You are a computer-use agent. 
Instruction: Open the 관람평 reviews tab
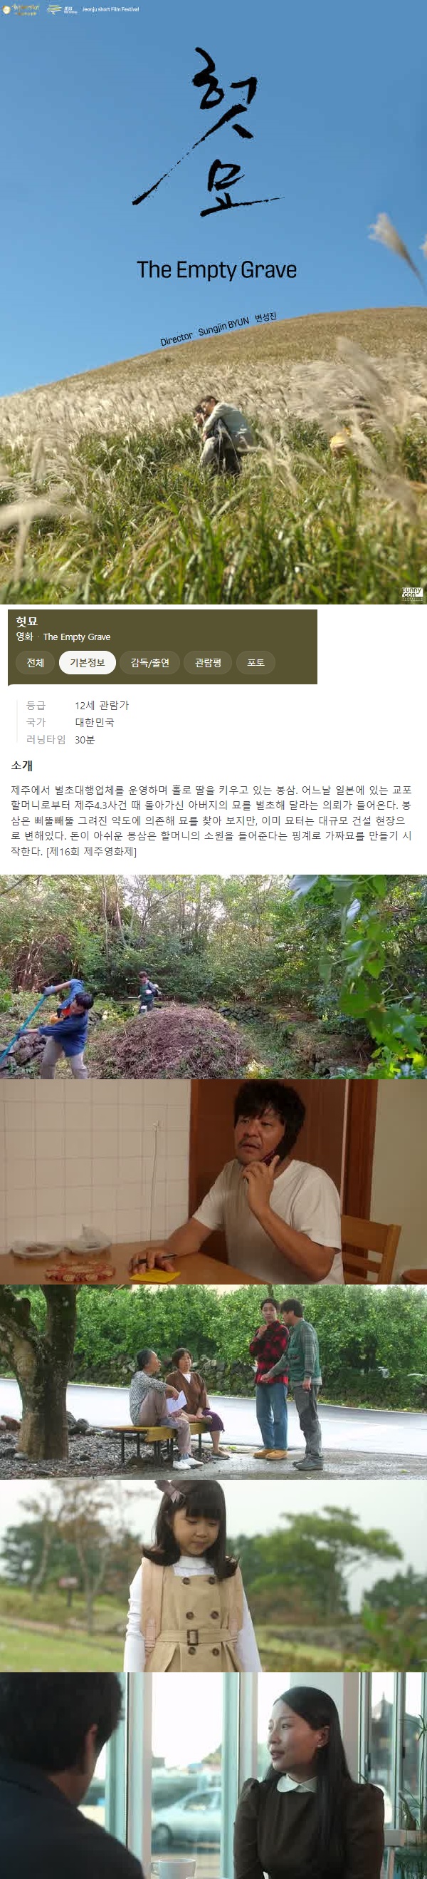(208, 662)
